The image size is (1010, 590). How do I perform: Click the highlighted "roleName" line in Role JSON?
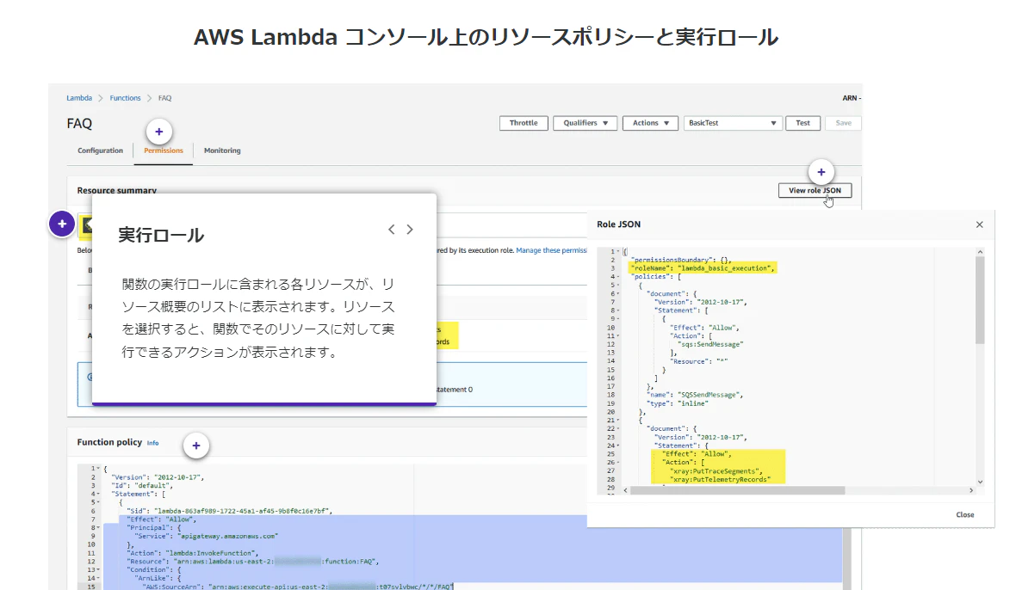pos(703,268)
